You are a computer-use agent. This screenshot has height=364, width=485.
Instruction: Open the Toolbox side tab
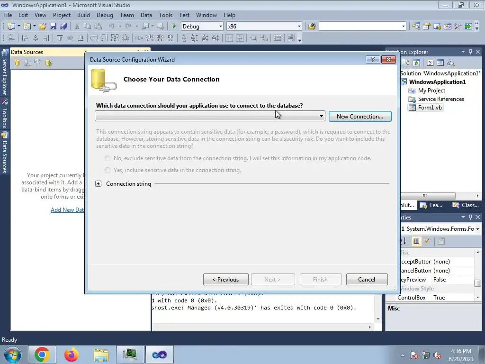(x=5, y=114)
